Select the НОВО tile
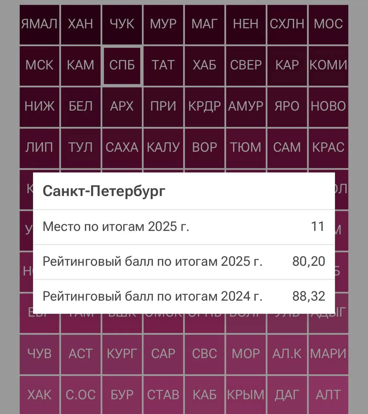This screenshot has height=414, width=368. 328,107
